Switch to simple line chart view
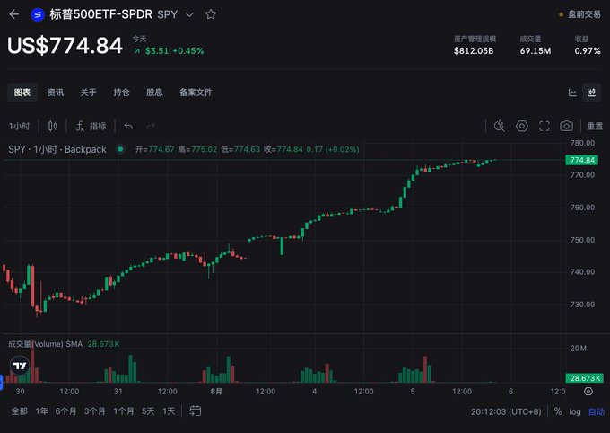Screen dimensions: 610x433 tap(572, 93)
